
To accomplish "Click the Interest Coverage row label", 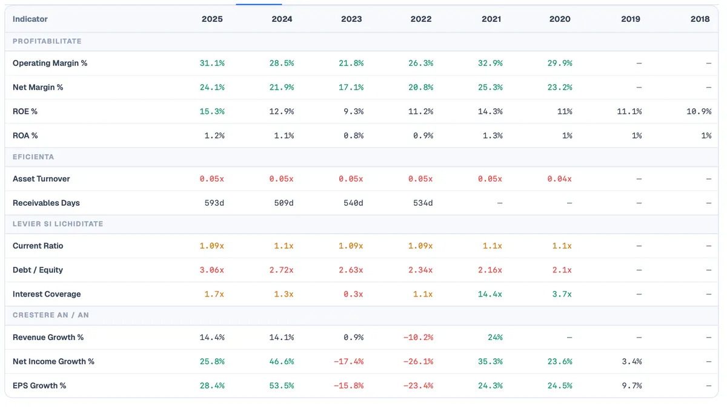I will tap(47, 294).
